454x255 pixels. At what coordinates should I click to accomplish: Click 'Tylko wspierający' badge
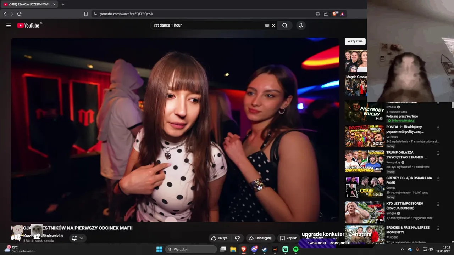point(401,121)
